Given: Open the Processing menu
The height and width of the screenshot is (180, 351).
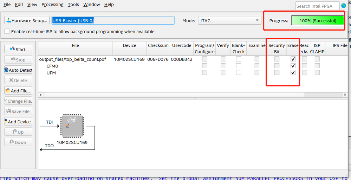Looking at the screenshot, I should (52, 5).
